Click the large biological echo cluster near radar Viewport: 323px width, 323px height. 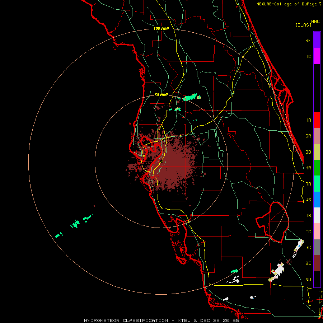click(171, 163)
